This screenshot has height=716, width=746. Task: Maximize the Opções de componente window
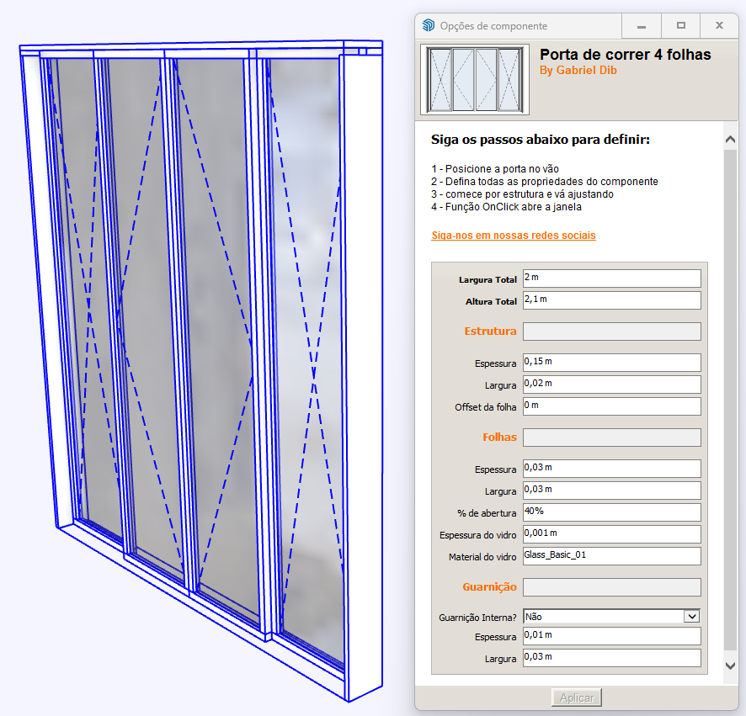pyautogui.click(x=681, y=26)
